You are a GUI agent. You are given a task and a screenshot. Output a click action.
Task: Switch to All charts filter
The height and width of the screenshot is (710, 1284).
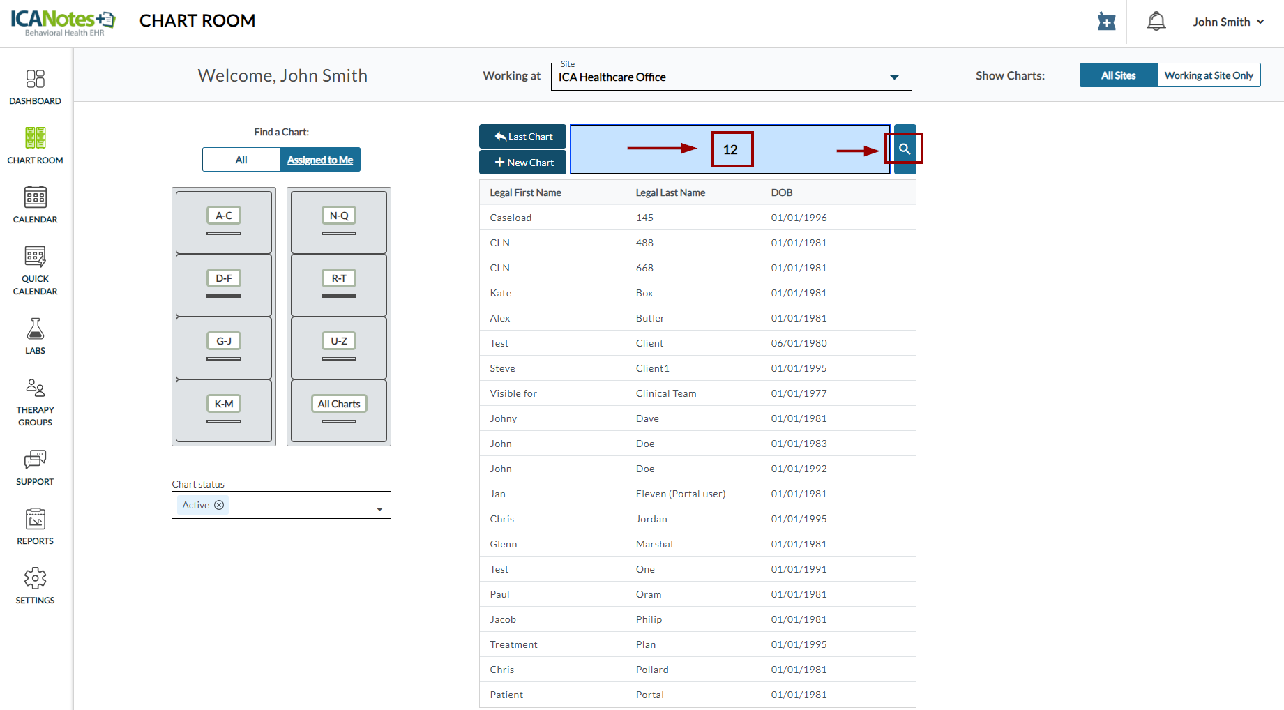click(241, 160)
